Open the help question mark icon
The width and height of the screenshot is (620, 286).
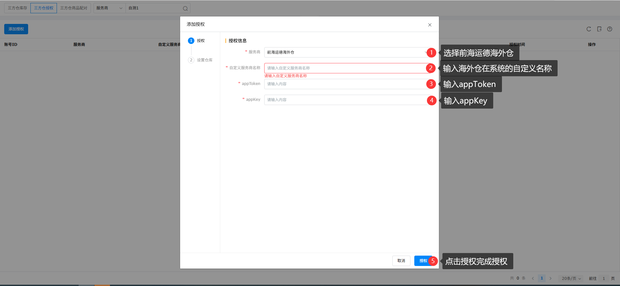pos(609,29)
